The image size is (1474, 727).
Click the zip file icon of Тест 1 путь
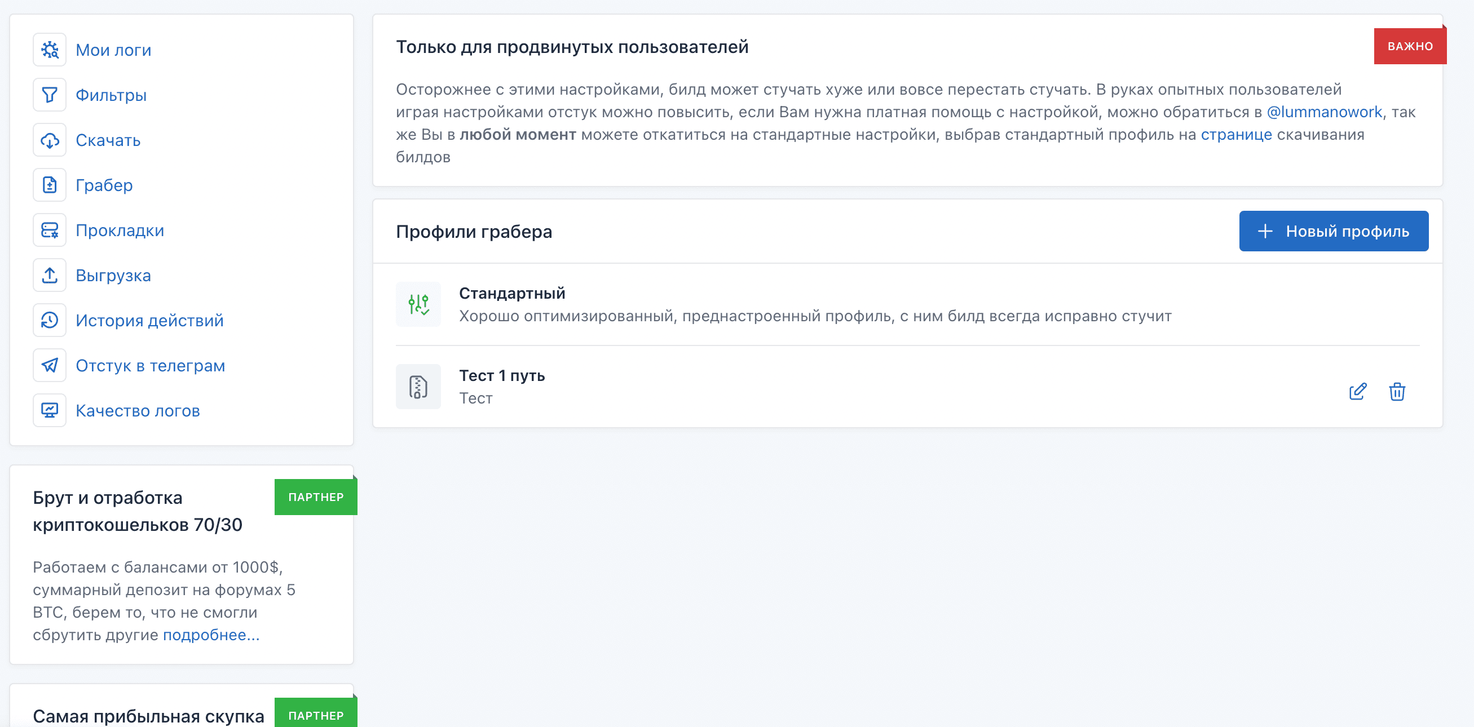[418, 387]
